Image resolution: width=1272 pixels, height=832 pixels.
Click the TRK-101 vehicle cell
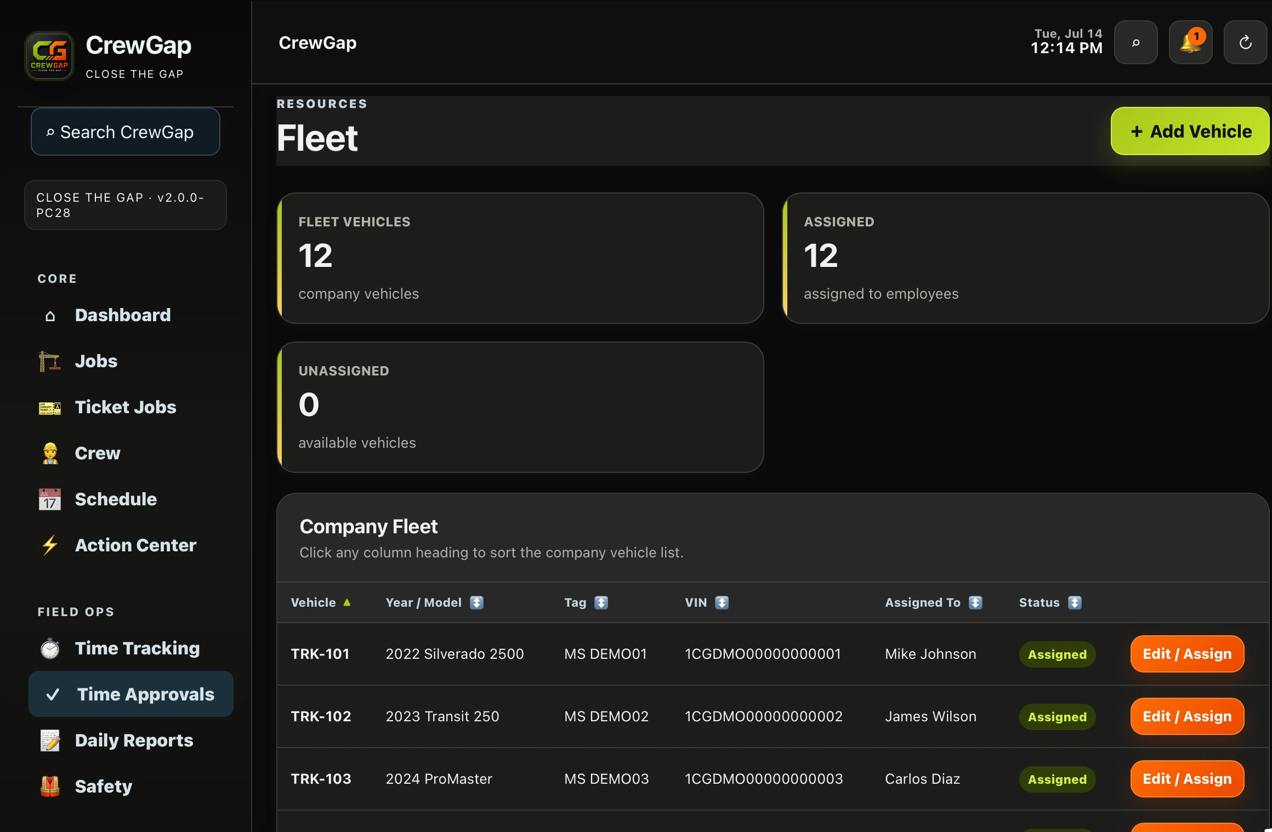(x=320, y=654)
